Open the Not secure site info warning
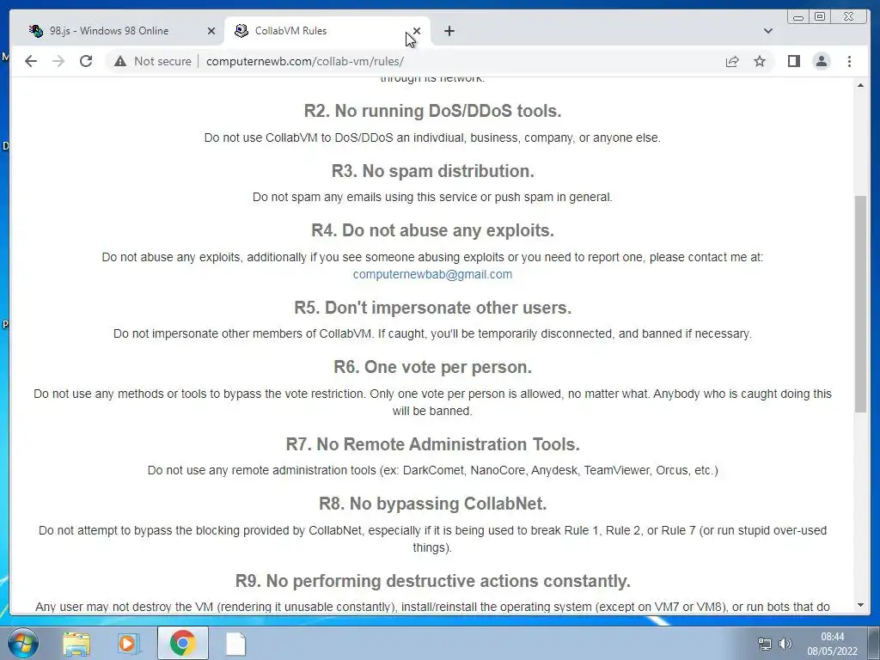 tap(153, 61)
